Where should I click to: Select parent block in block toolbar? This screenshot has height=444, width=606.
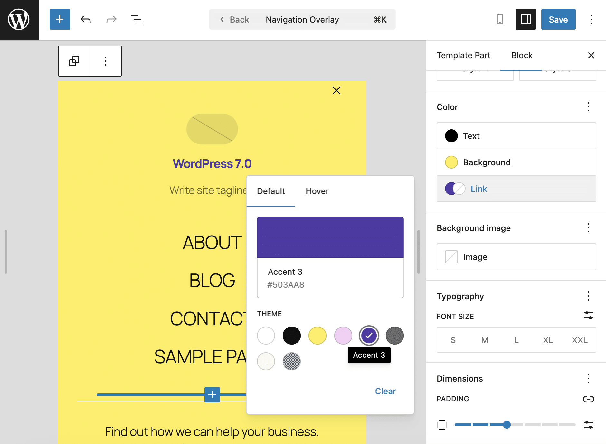pyautogui.click(x=74, y=61)
